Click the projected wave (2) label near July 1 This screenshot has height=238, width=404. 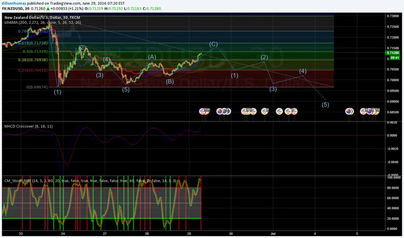click(x=264, y=57)
